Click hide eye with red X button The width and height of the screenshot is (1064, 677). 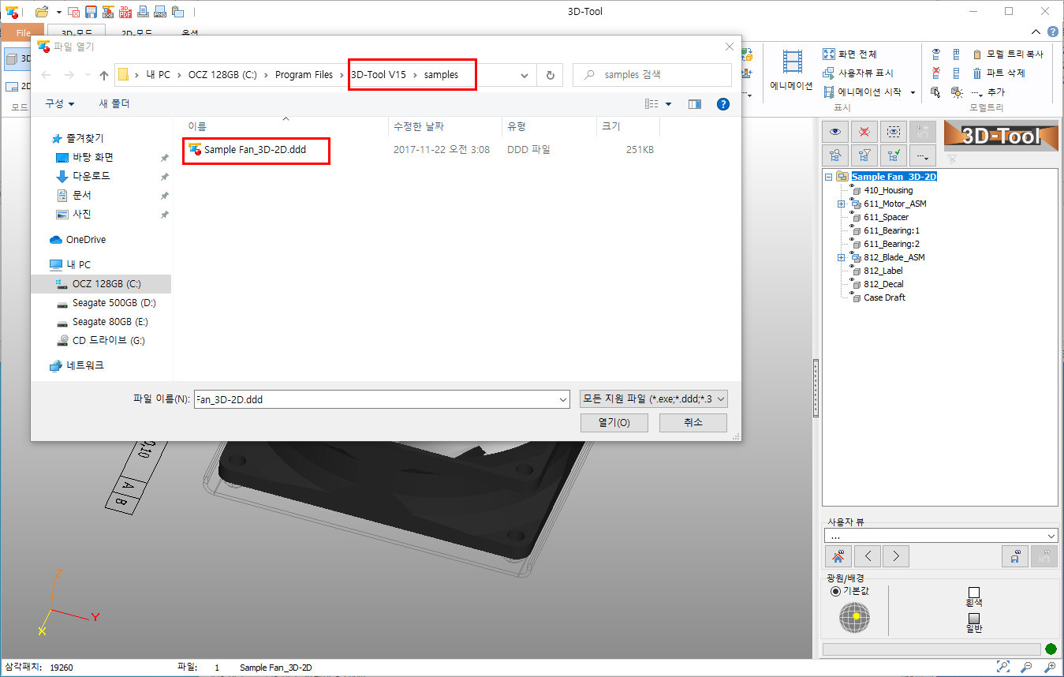864,132
